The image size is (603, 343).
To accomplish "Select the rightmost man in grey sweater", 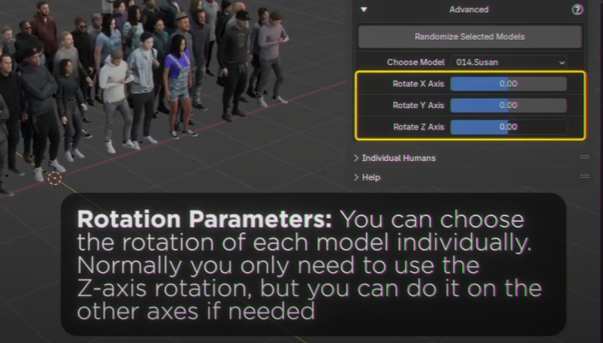I will (271, 54).
